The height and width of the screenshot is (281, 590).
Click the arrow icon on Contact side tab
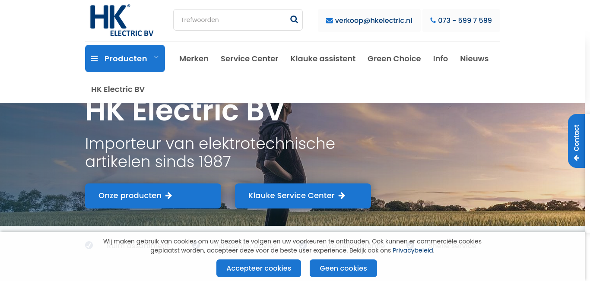tap(577, 158)
